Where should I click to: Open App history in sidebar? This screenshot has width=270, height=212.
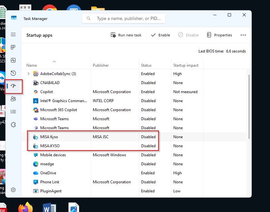coord(13,73)
